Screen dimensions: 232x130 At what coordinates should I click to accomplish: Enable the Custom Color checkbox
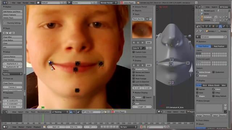[x=134, y=52]
